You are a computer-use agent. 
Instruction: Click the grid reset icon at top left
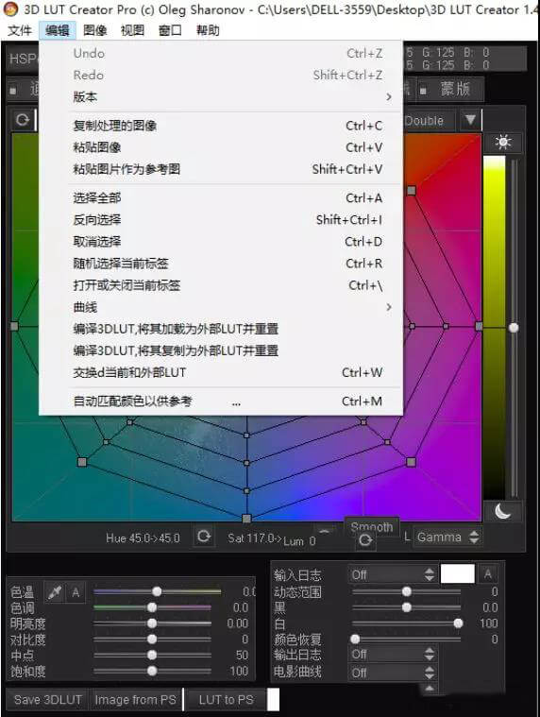(23, 120)
